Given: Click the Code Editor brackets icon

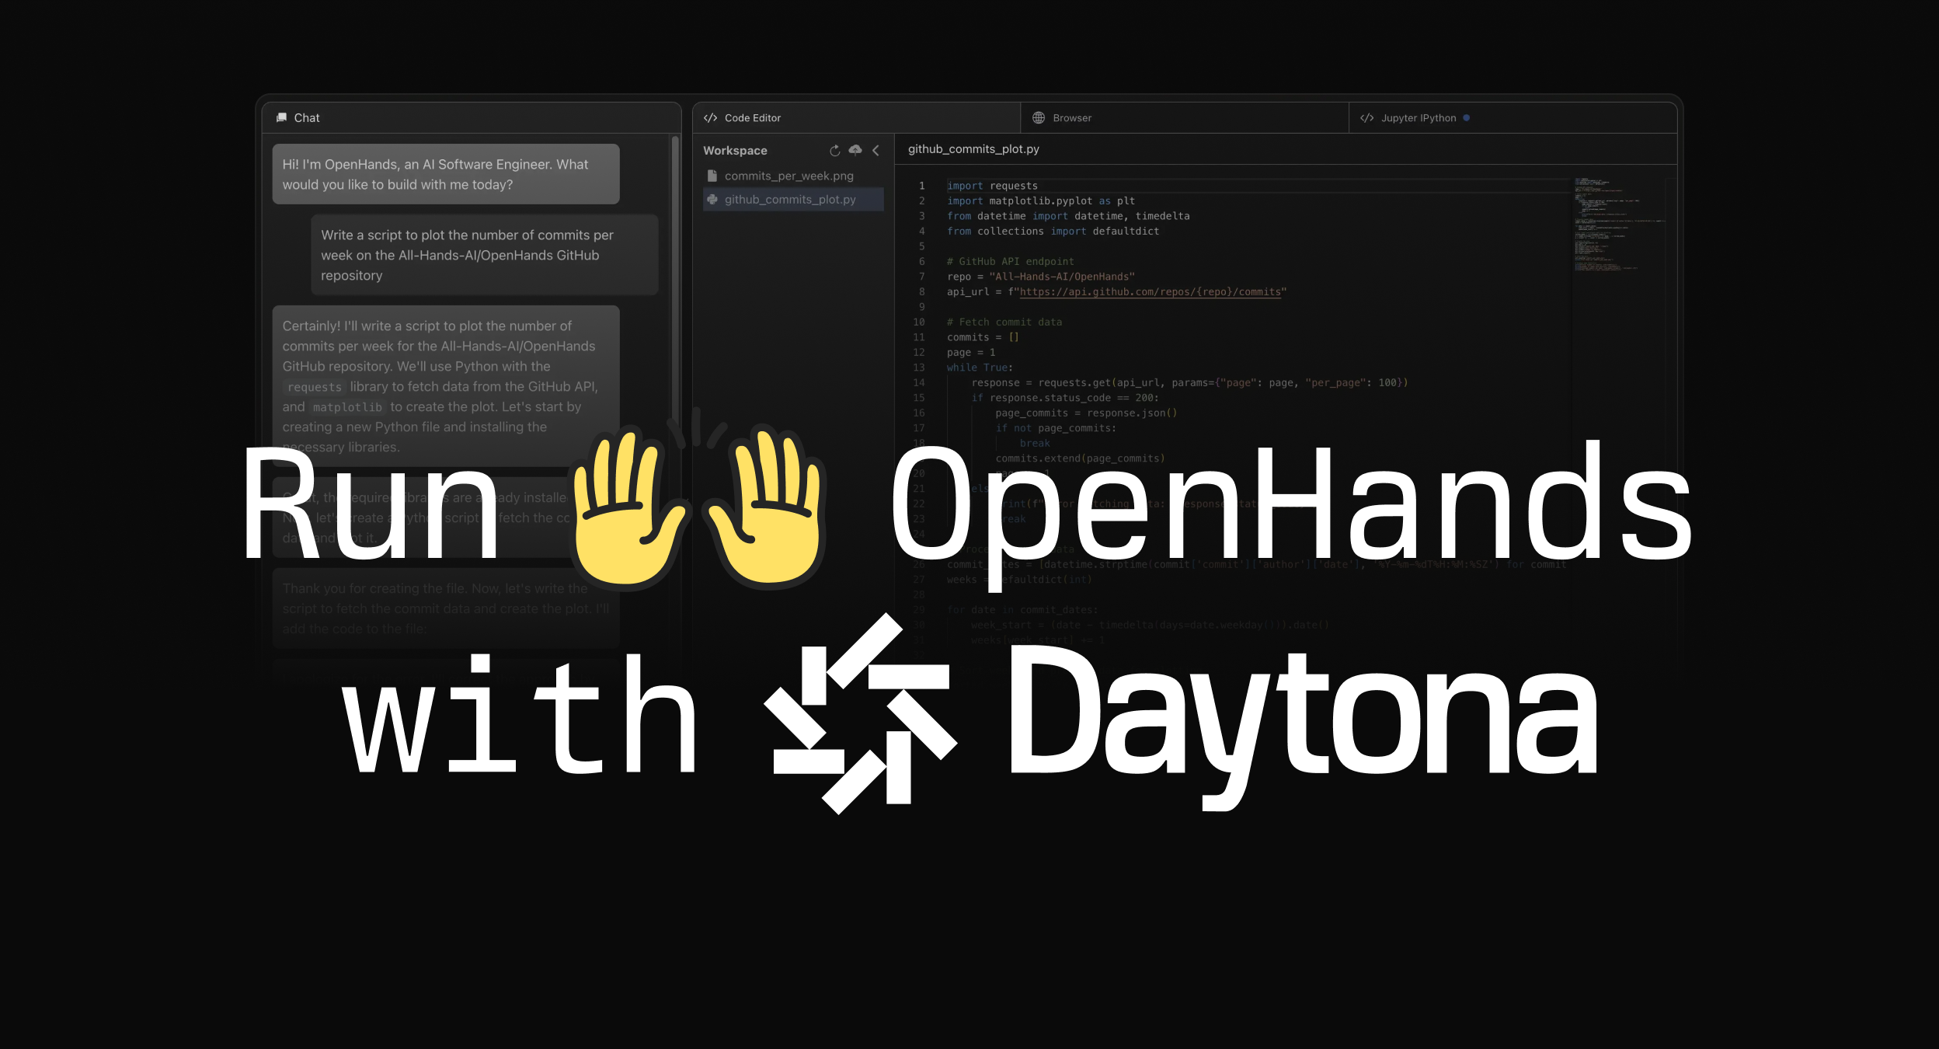Looking at the screenshot, I should tap(710, 118).
